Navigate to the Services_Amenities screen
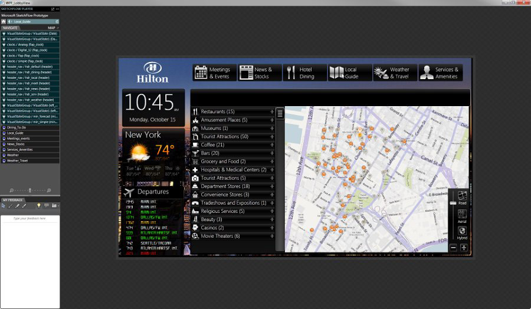Screen dimensions: 531x309 tap(30, 150)
